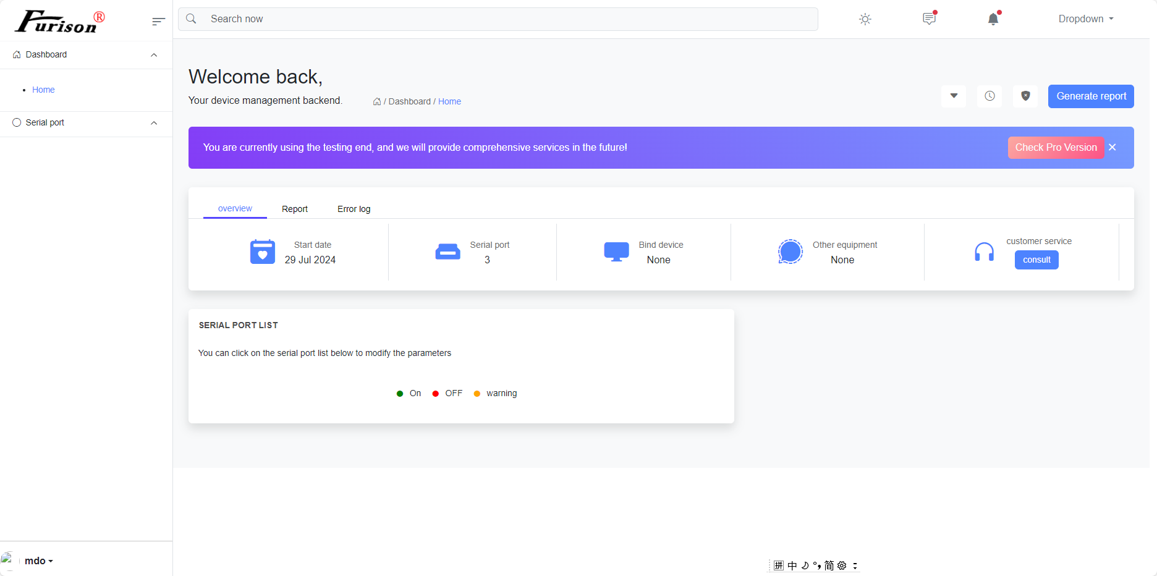Collapse the Dashboard sidebar section
Image resolution: width=1157 pixels, height=576 pixels.
click(86, 55)
